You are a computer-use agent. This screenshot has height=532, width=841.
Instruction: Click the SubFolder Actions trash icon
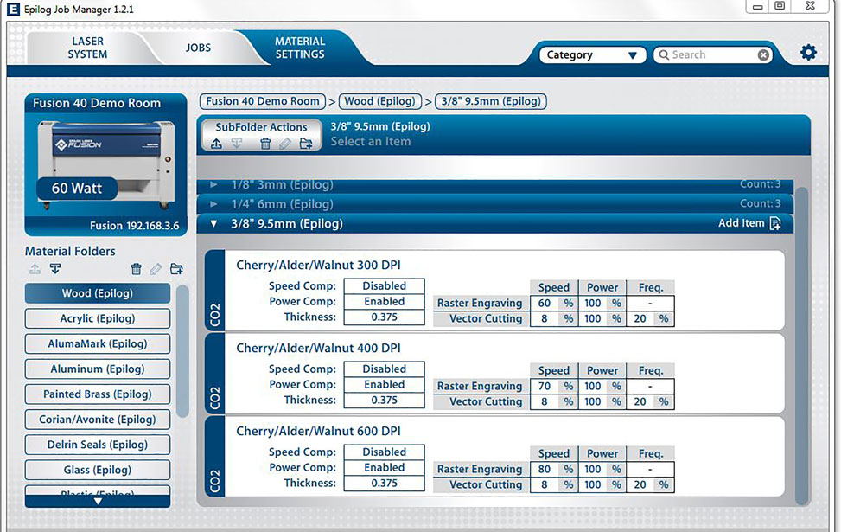(265, 144)
